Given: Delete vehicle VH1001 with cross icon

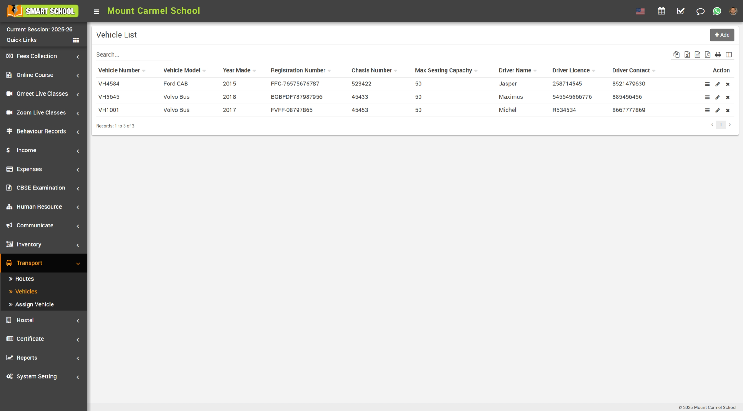Looking at the screenshot, I should (728, 111).
